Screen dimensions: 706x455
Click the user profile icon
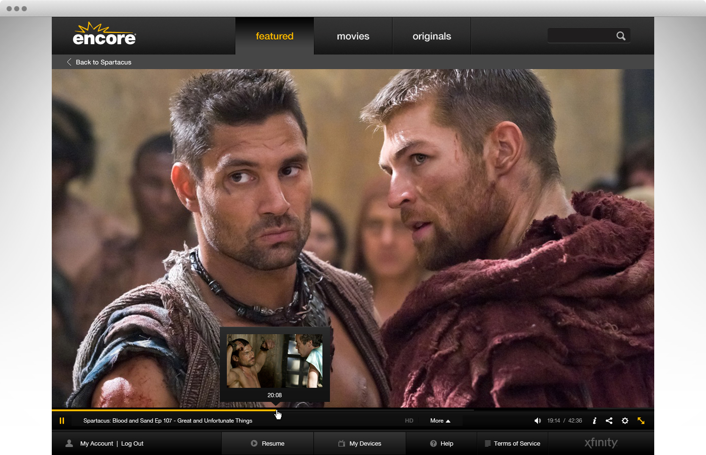[69, 443]
